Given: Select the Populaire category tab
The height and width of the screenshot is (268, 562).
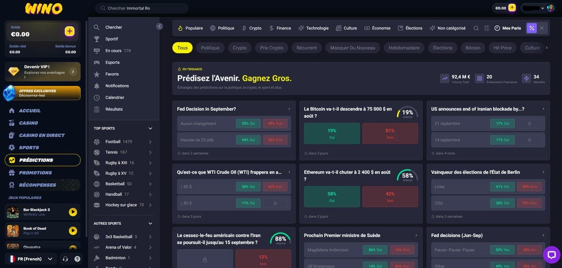Looking at the screenshot, I should [x=190, y=28].
